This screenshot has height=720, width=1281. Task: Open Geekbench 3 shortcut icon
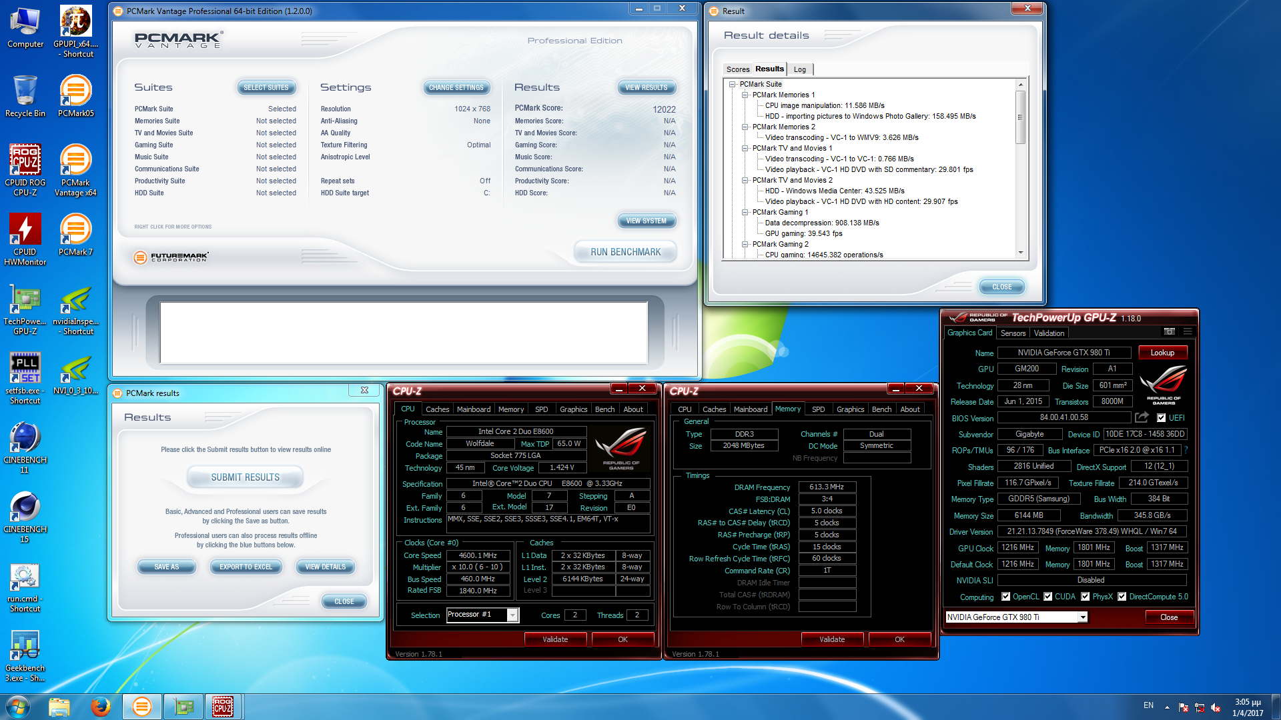[x=25, y=655]
